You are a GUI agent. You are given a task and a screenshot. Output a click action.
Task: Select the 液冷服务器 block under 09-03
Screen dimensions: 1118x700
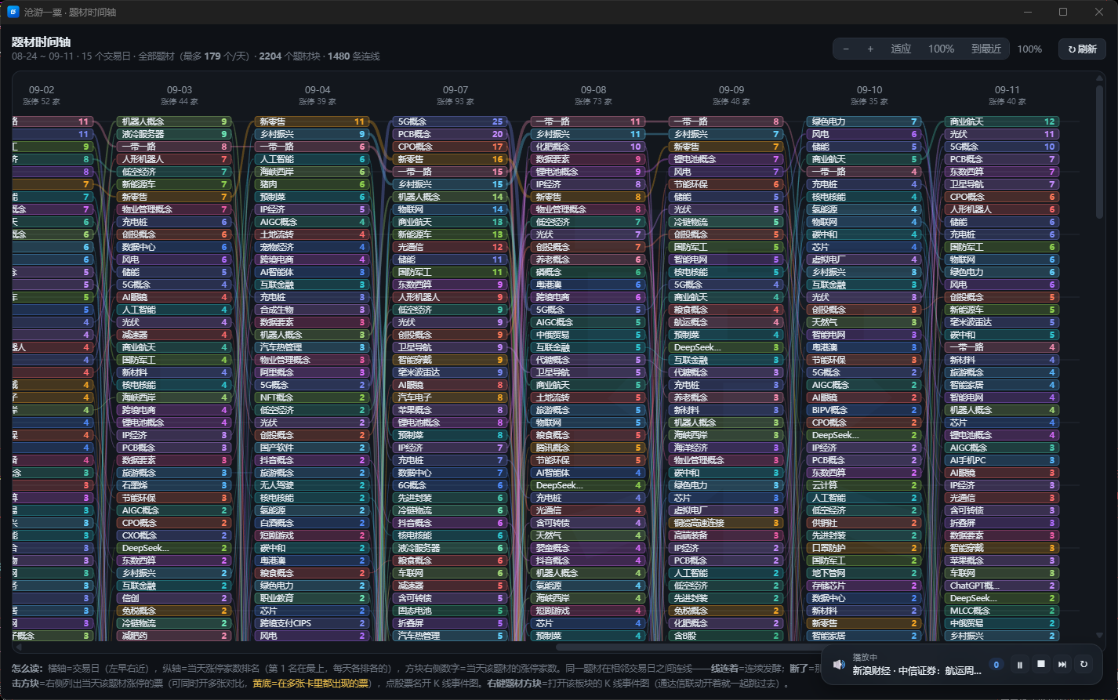coord(174,134)
